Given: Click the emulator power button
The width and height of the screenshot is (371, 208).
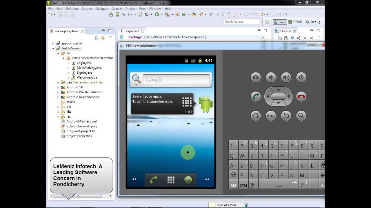Looking at the screenshot, I should click(x=301, y=77).
